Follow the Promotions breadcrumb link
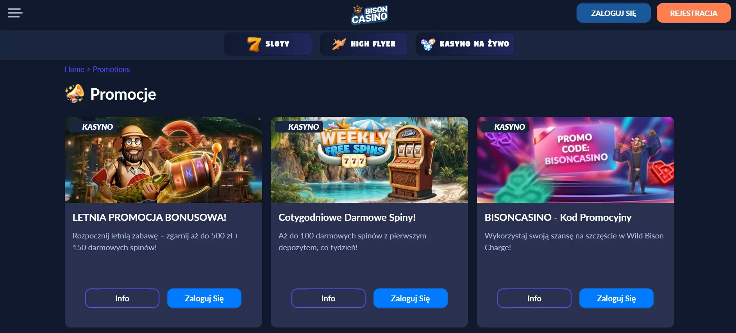Viewport: 736px width, 333px height. tap(111, 69)
